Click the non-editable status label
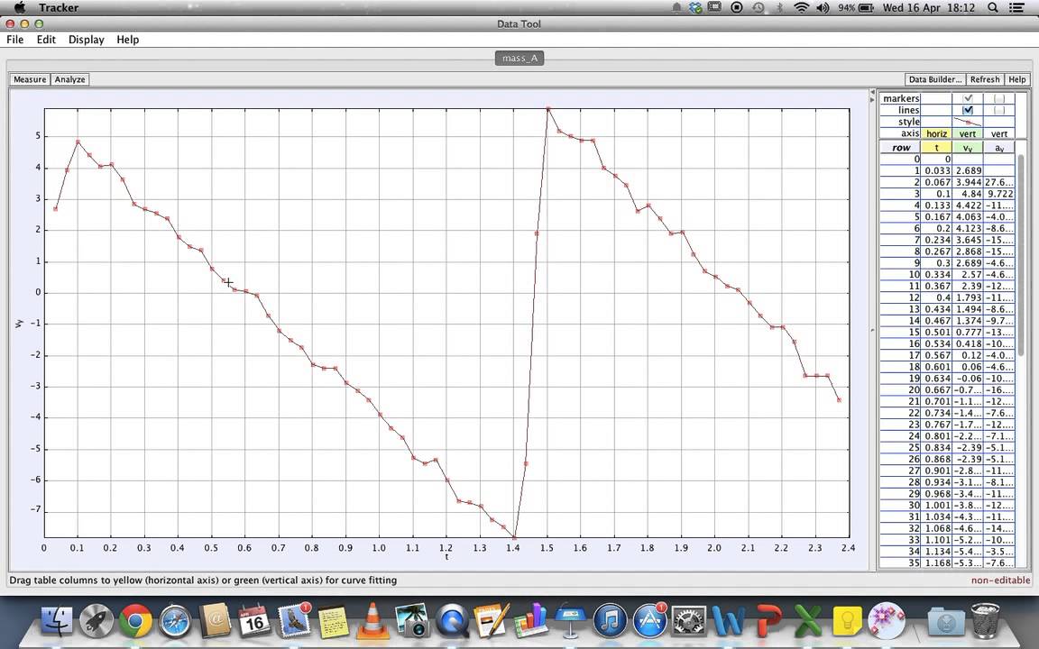Viewport: 1039px width, 649px height. (1000, 580)
